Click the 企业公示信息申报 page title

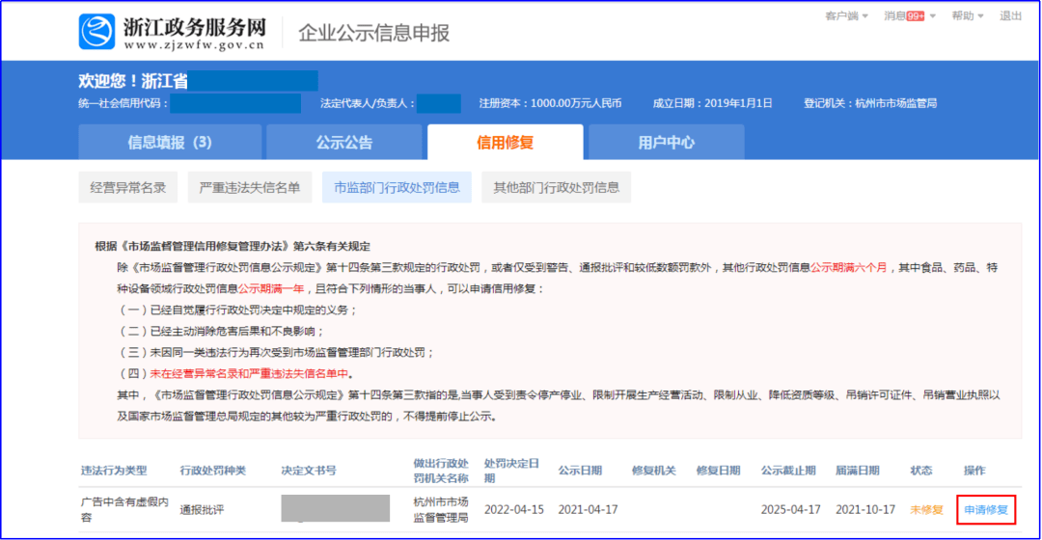pyautogui.click(x=373, y=33)
